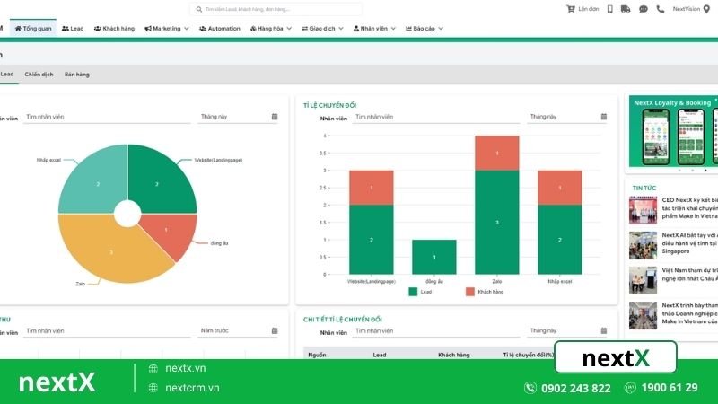Open the shopping cart Lên đơn icon

(x=571, y=9)
